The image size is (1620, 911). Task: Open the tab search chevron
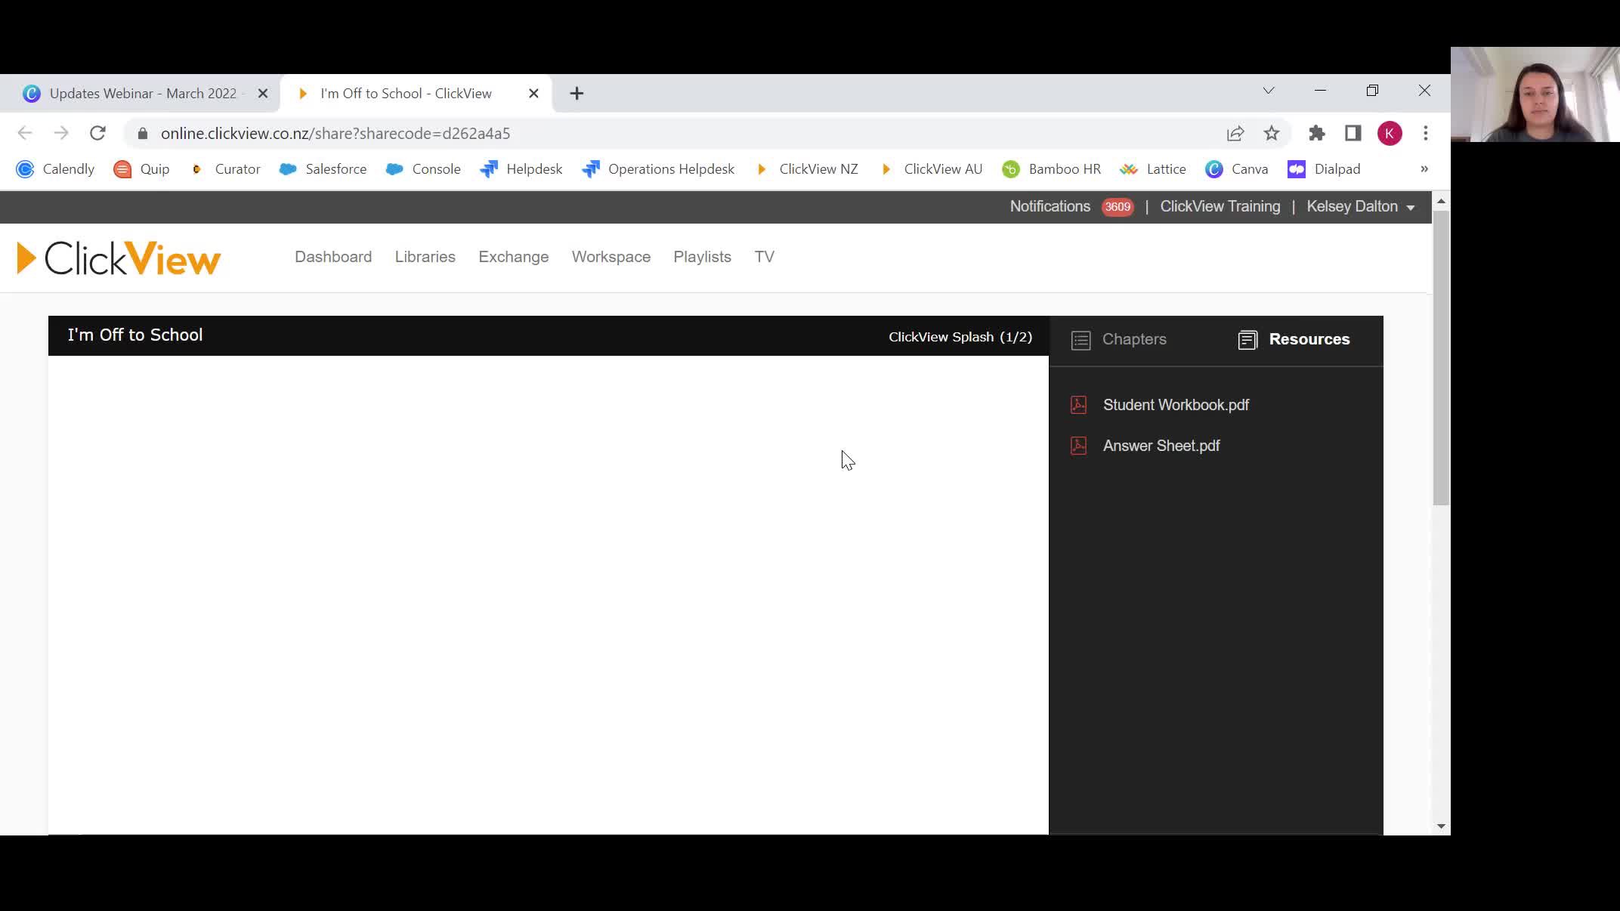(1268, 91)
